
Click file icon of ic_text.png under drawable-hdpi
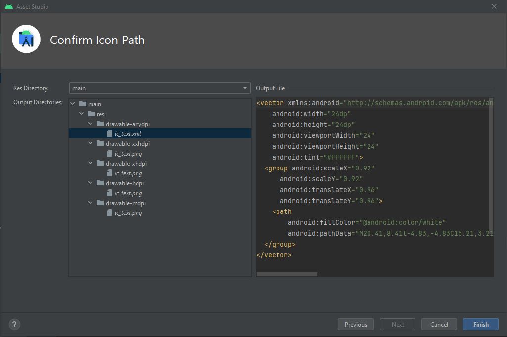click(x=109, y=193)
